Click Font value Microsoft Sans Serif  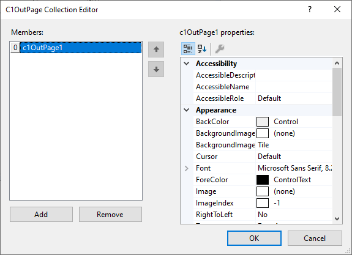click(x=294, y=168)
